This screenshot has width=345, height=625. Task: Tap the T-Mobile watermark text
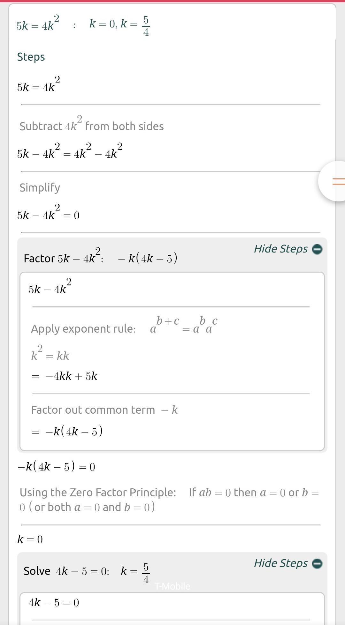click(172, 586)
